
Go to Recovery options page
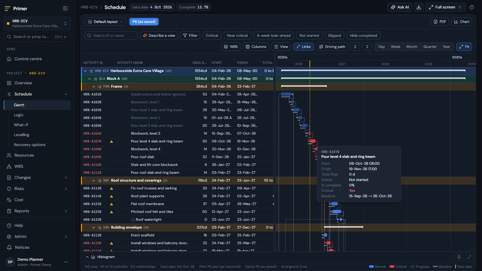pyautogui.click(x=30, y=145)
